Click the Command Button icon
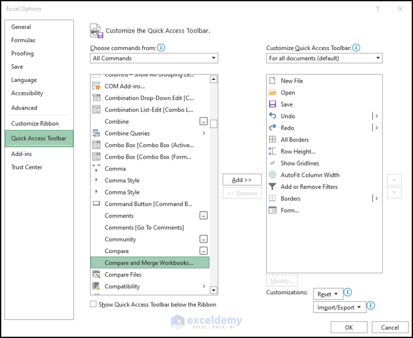Viewport: 413px width, 338px height. pos(96,204)
